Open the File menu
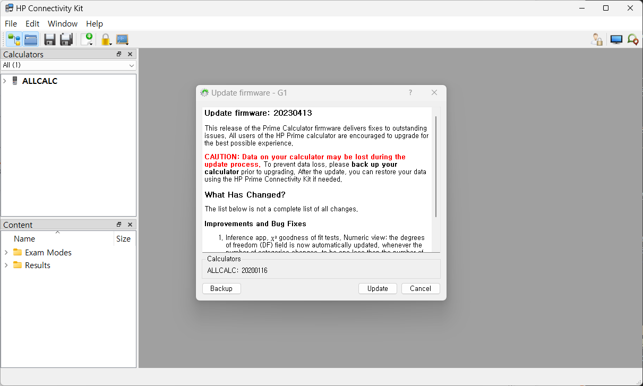This screenshot has width=643, height=386. pos(11,23)
